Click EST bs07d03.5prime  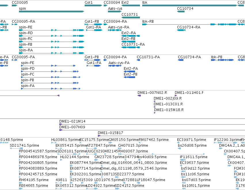[196, 180]
